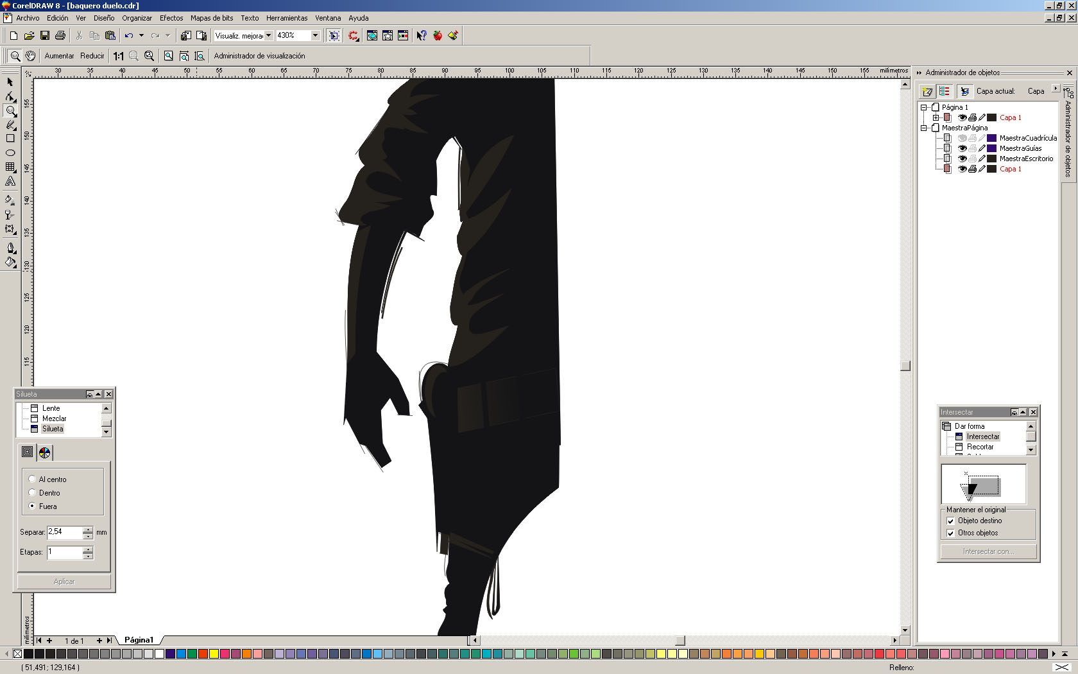Open the Efectos menu
Image resolution: width=1078 pixels, height=674 pixels.
(171, 18)
